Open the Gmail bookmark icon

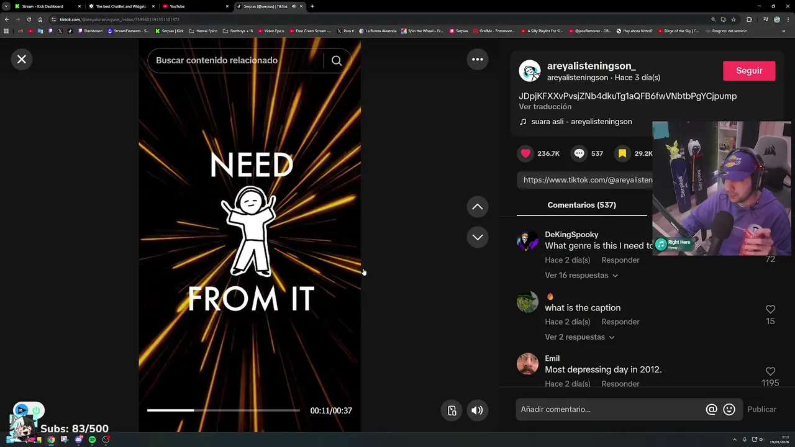(x=20, y=31)
